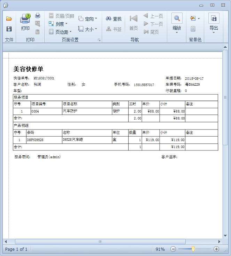Click zoom out minus button in status bar
The height and width of the screenshot is (256, 231).
173,249
